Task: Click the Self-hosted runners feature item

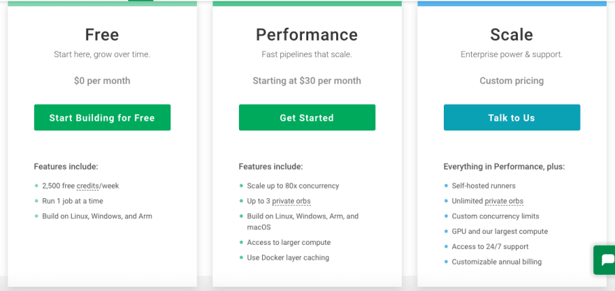Action: tap(484, 186)
